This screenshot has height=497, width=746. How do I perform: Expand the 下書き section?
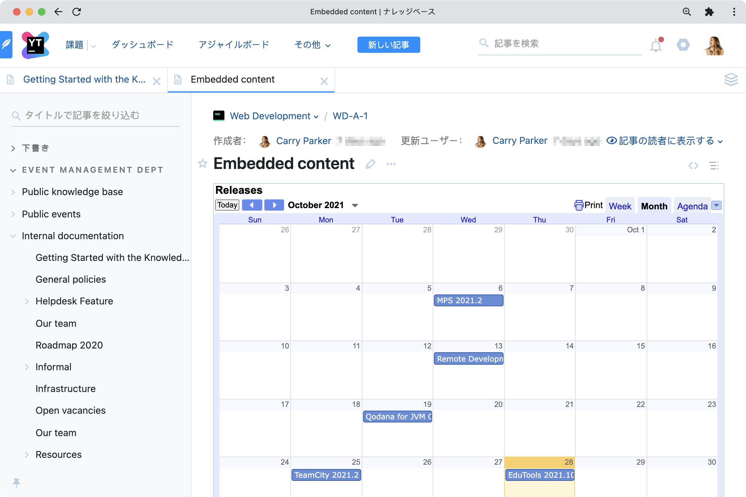(13, 148)
